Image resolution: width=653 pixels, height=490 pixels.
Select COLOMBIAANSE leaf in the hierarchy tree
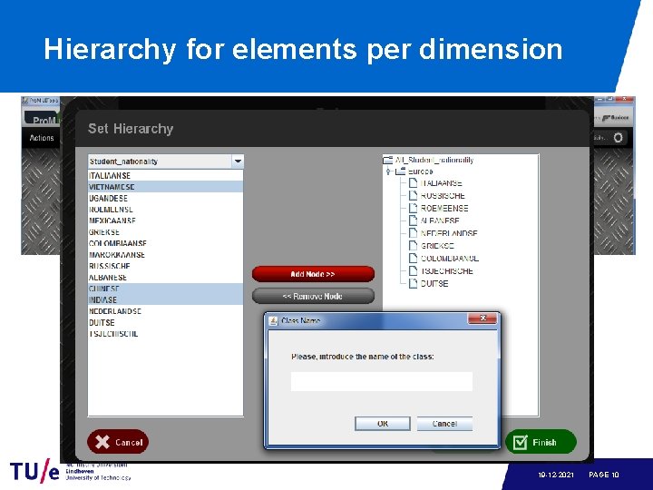(450, 259)
